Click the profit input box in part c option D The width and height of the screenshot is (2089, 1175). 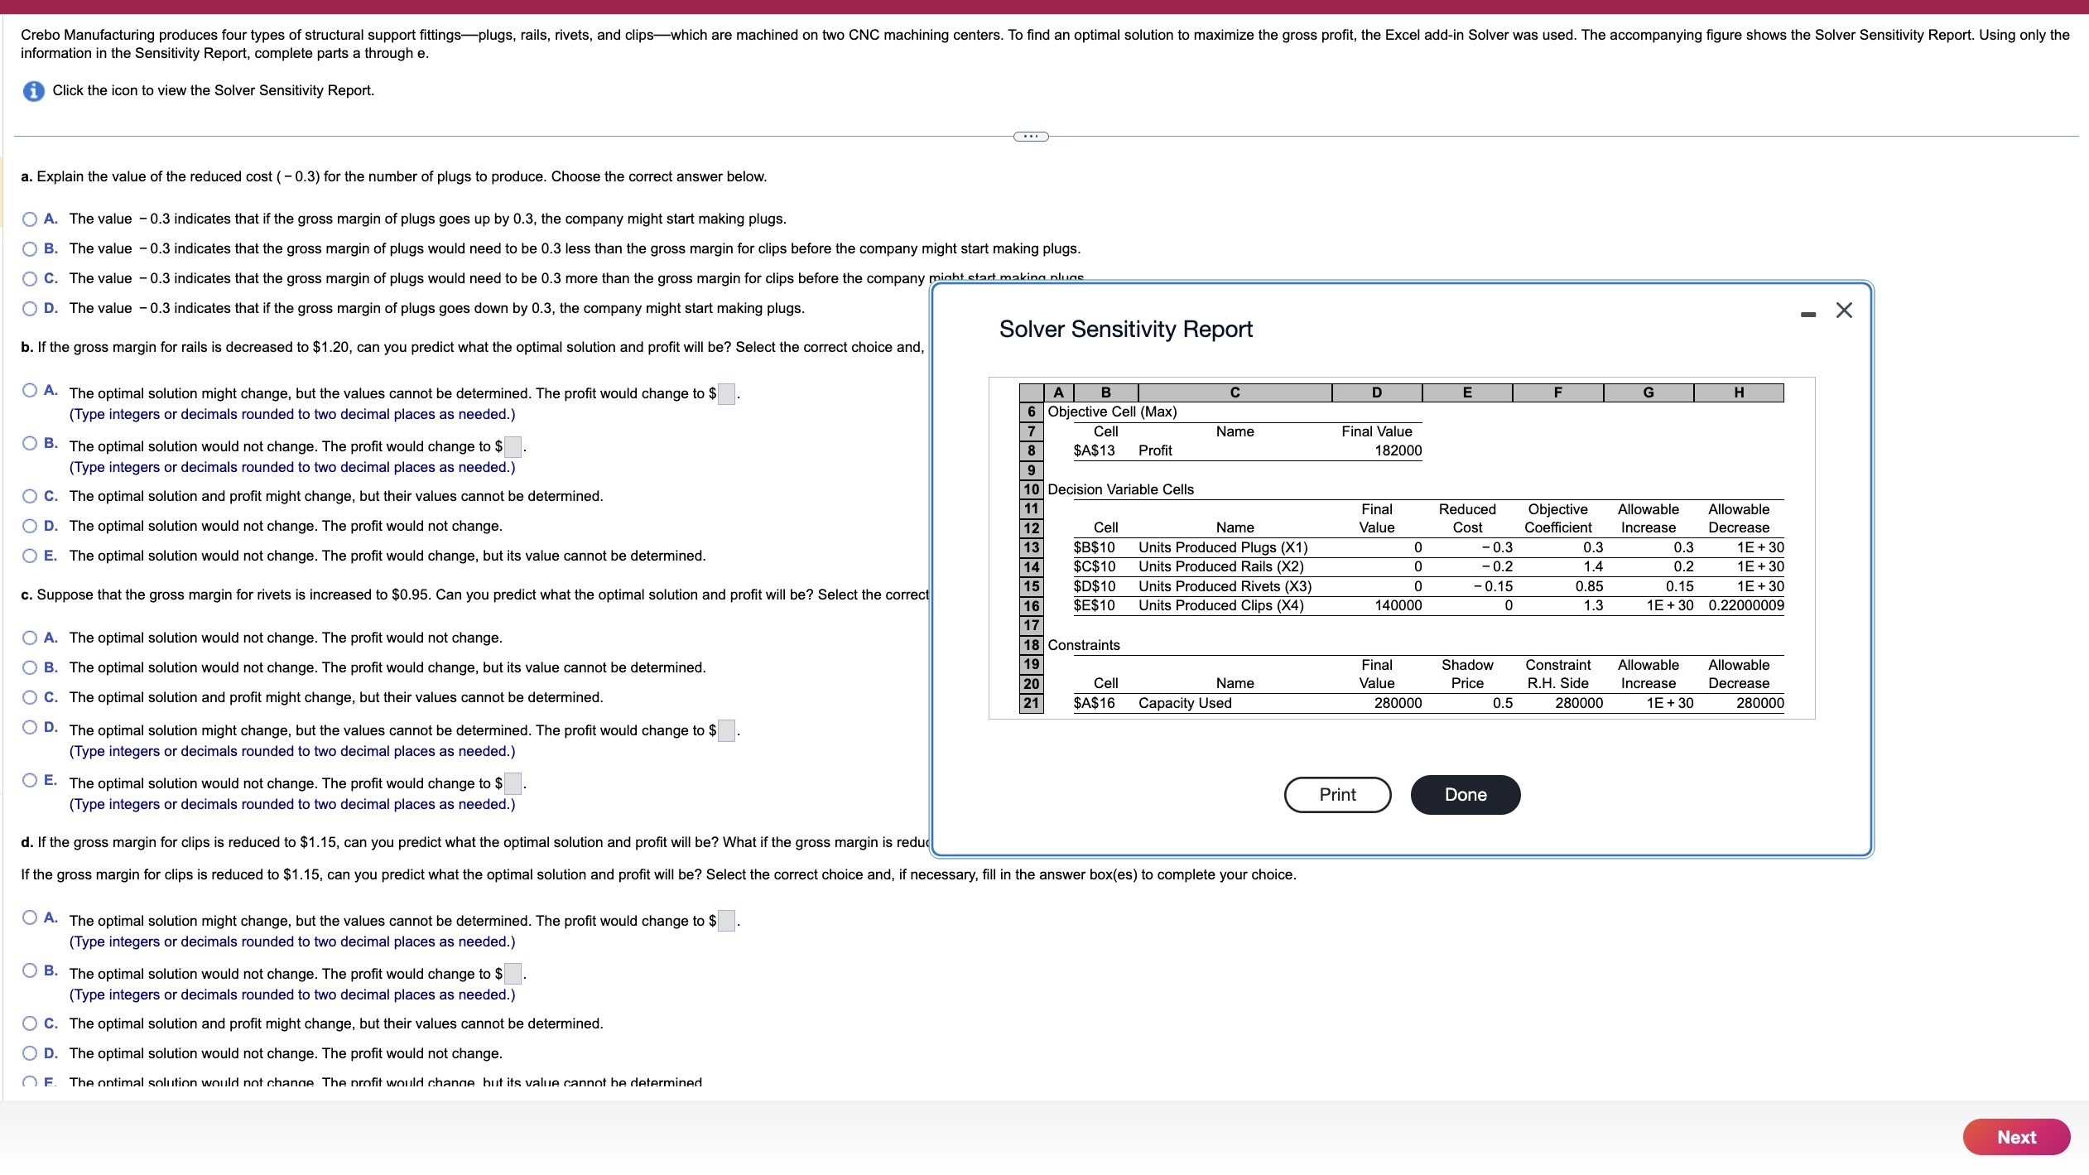(x=726, y=731)
